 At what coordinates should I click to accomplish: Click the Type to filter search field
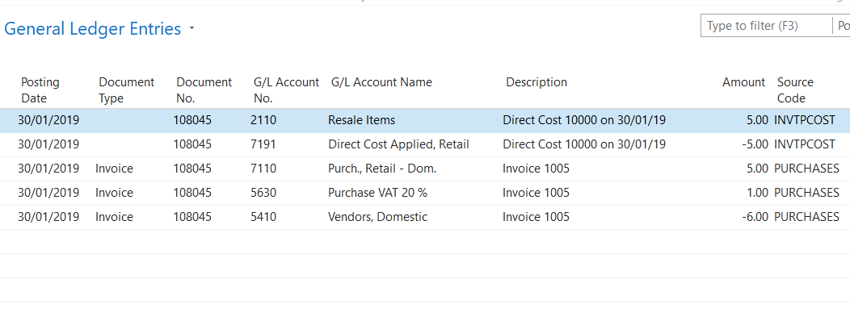pyautogui.click(x=764, y=26)
